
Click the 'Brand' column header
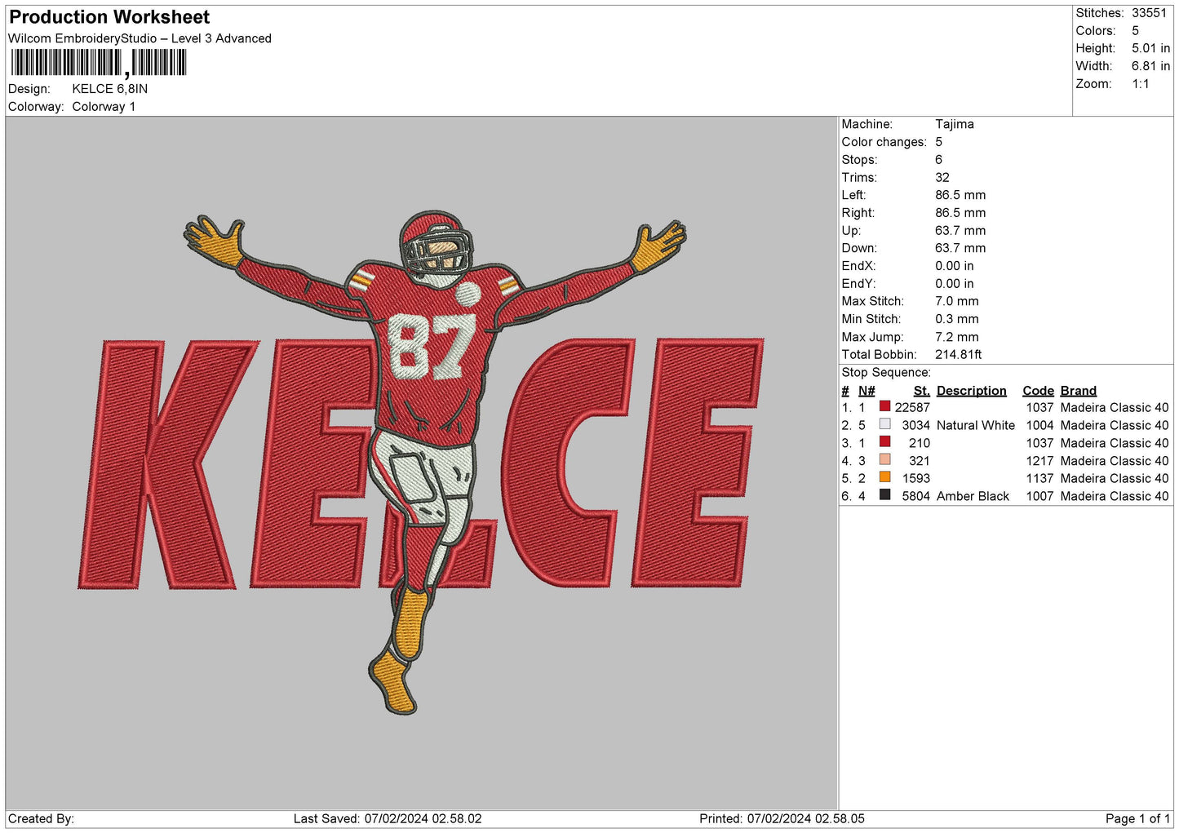(x=1079, y=391)
